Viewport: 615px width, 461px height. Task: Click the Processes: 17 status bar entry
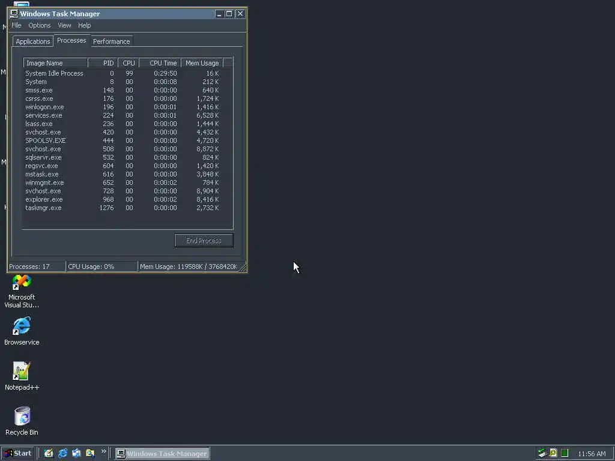click(37, 267)
